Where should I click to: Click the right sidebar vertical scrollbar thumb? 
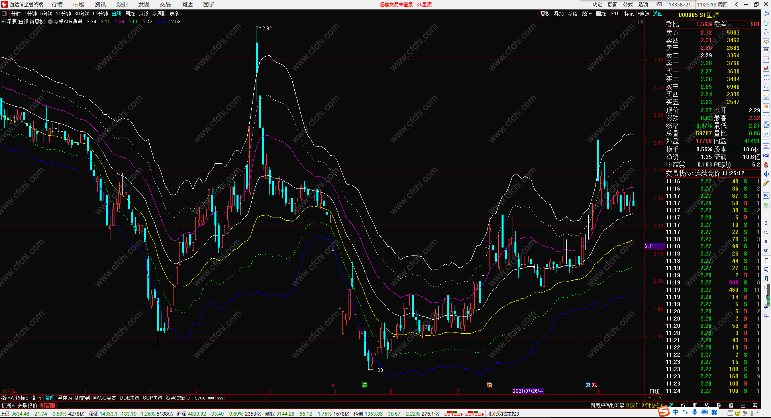click(x=769, y=295)
